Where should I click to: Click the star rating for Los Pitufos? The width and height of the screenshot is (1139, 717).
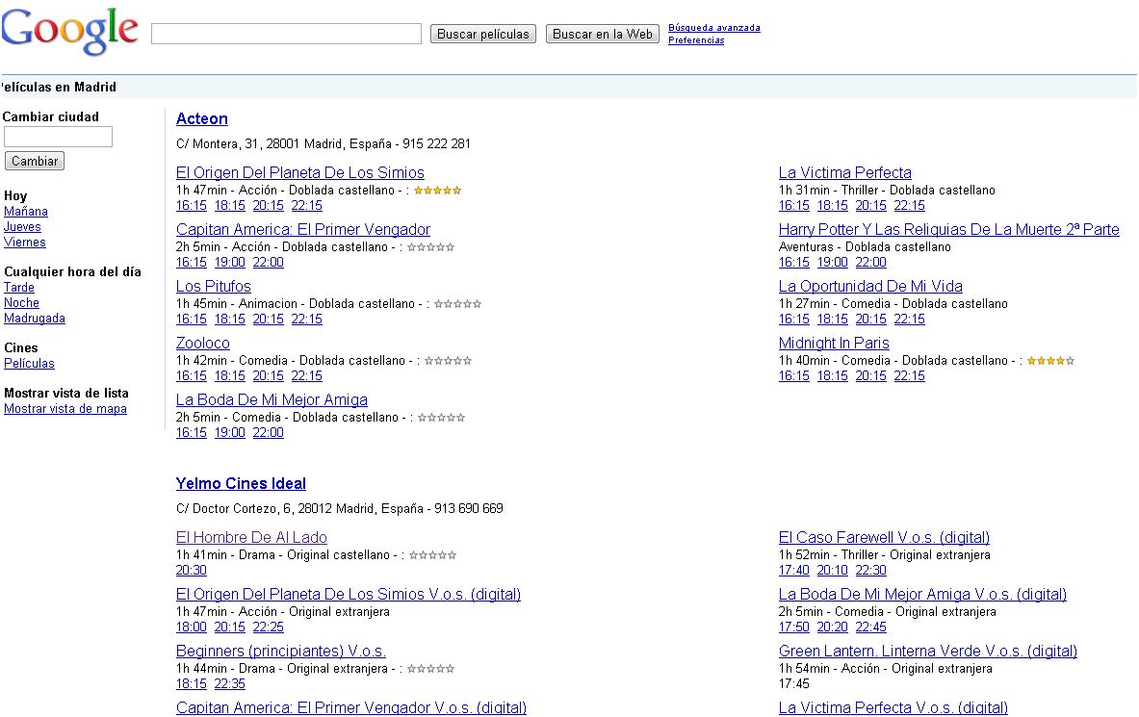click(x=457, y=304)
